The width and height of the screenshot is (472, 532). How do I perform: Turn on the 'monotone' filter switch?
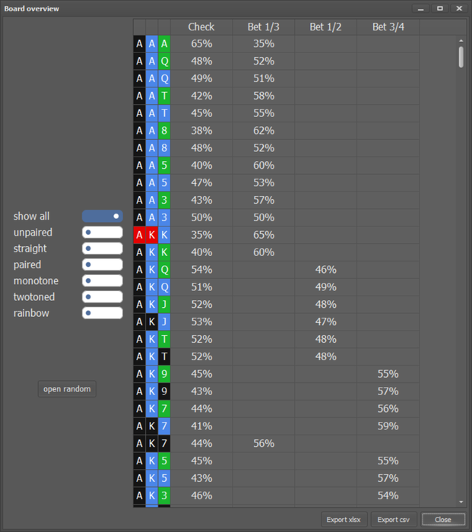click(x=102, y=280)
